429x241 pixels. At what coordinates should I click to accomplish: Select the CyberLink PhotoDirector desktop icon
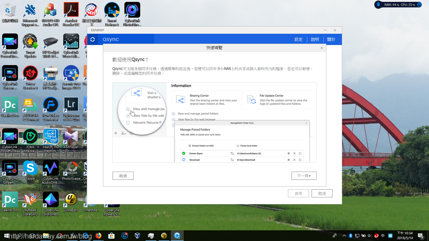(132, 14)
